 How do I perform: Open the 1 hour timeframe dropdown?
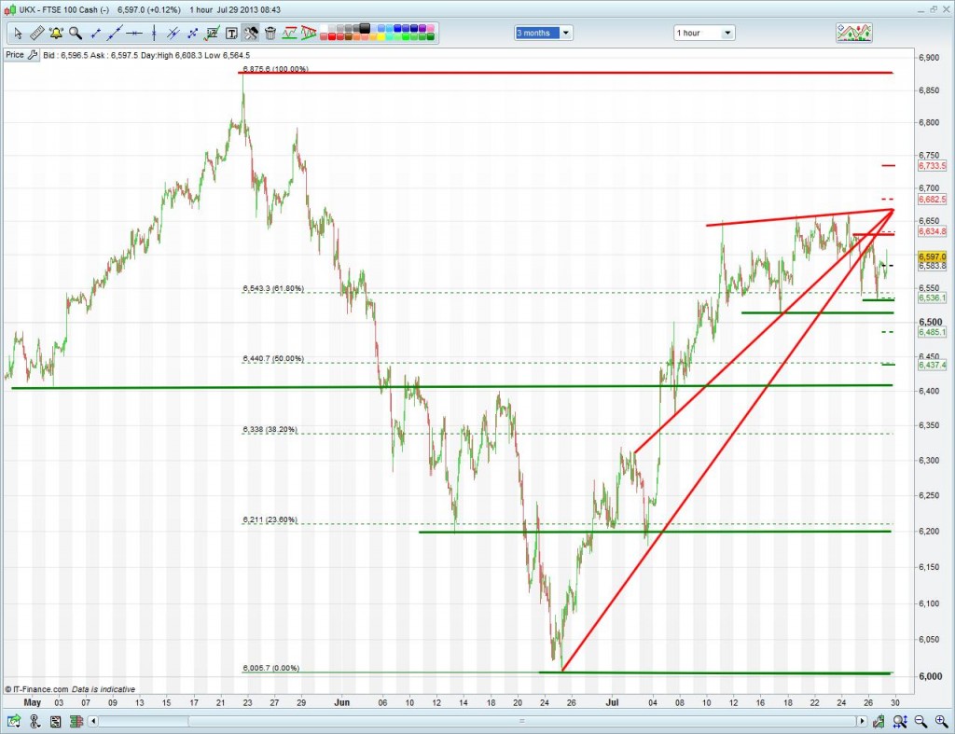(704, 33)
